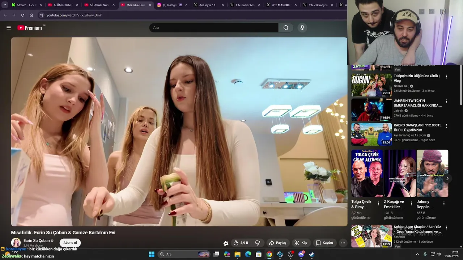View site information icon in address bar
463x260 pixels.
tap(42, 15)
